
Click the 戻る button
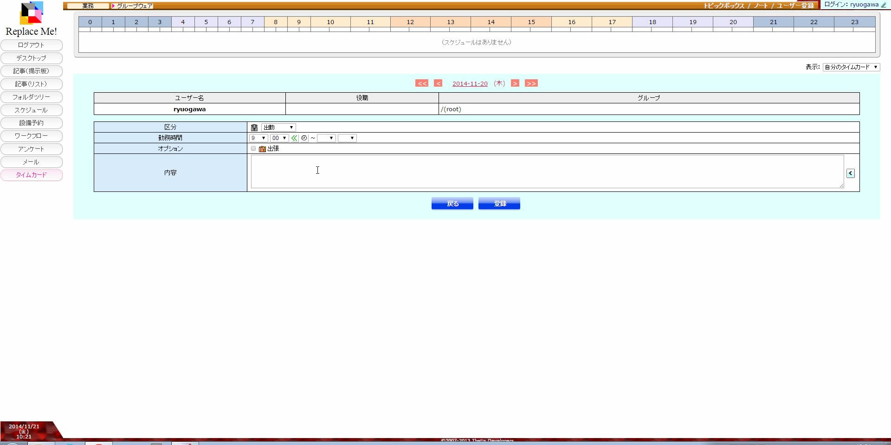coord(452,203)
